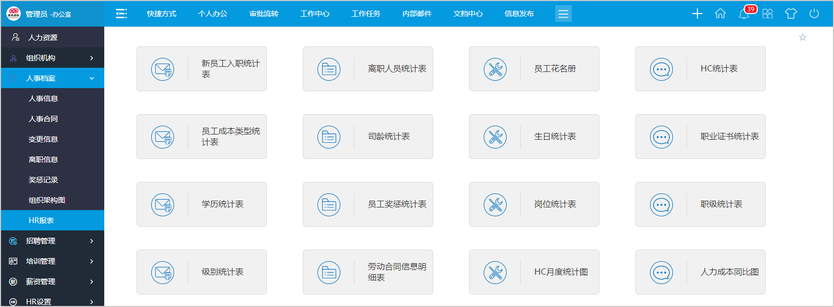Click the 管理员 -办公室 user label
This screenshot has height=307, width=834.
coord(48,14)
